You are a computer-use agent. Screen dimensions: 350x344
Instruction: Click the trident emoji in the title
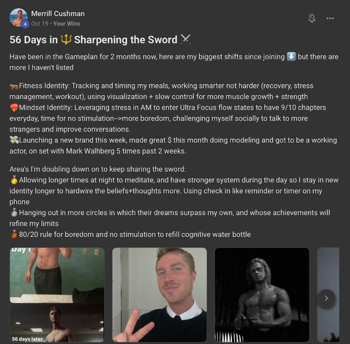66,39
